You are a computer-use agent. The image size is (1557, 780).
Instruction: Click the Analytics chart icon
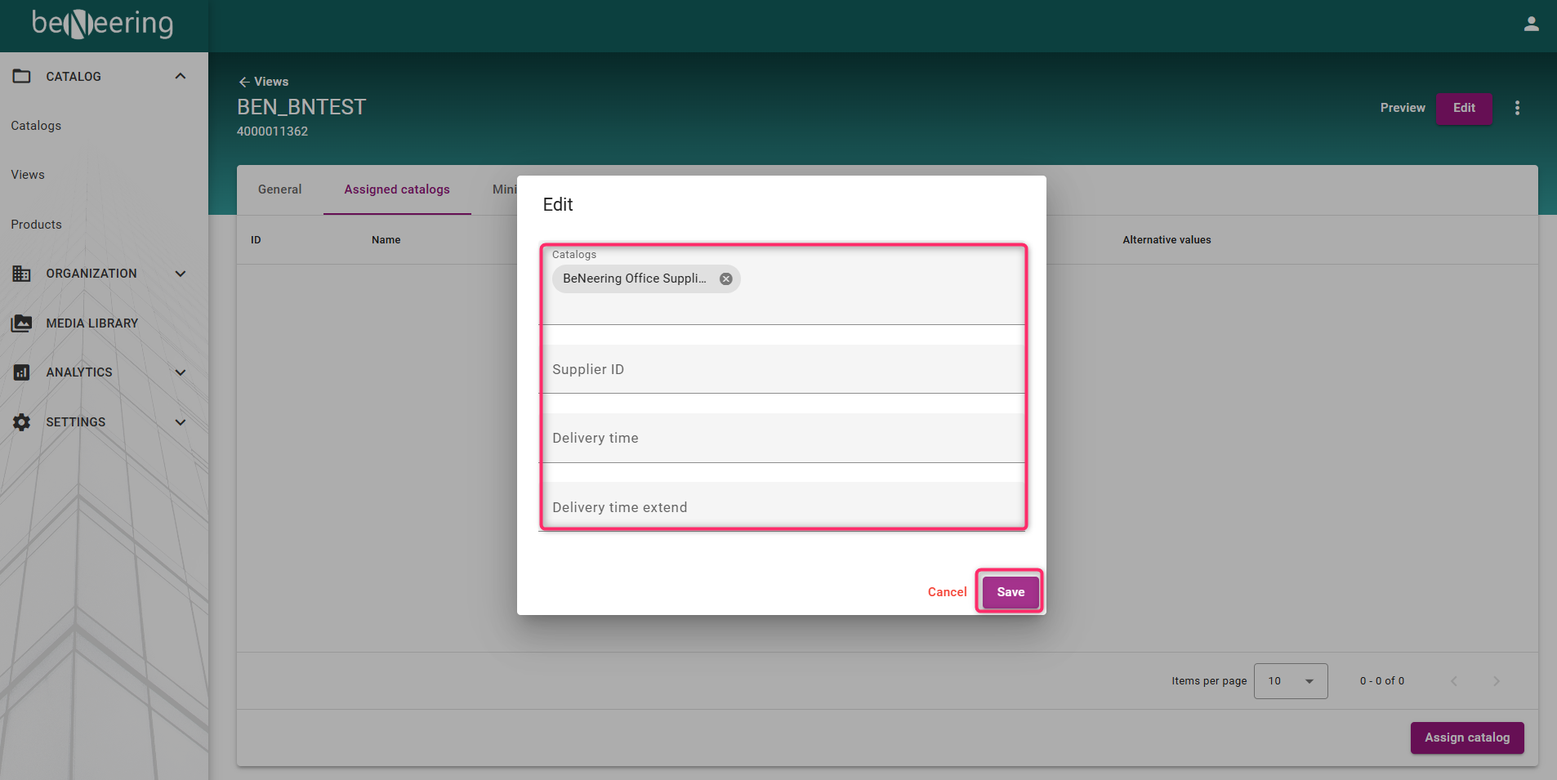[x=22, y=372]
